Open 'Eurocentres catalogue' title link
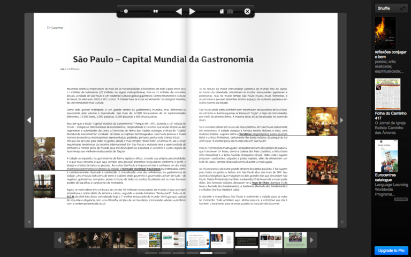The height and width of the screenshot is (257, 411). click(x=385, y=177)
